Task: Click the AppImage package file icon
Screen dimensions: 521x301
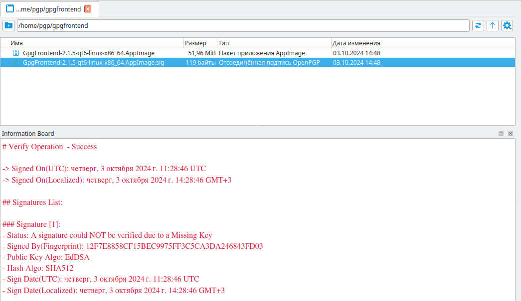Action: tap(15, 53)
